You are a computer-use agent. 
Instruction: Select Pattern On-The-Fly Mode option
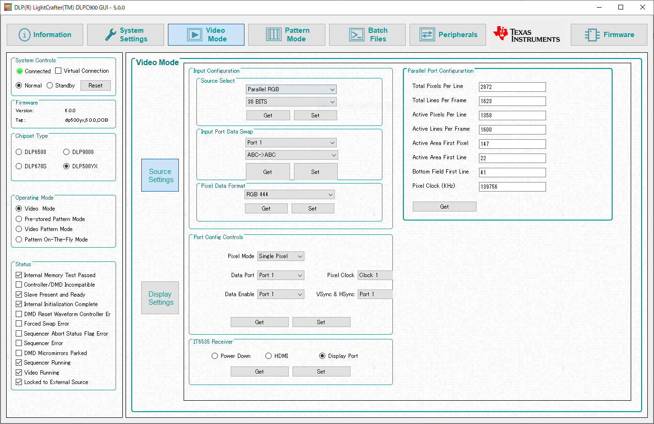(19, 240)
